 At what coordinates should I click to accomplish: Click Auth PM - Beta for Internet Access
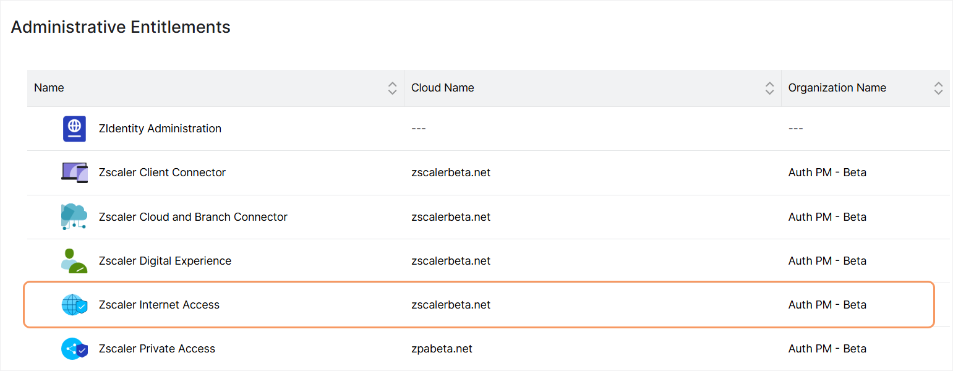(x=827, y=305)
